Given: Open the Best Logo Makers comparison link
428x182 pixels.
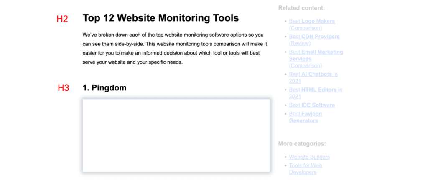Looking at the screenshot, I should click(312, 21).
